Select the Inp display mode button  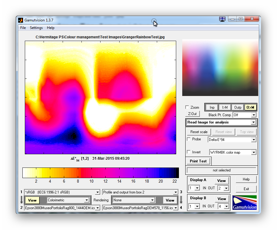pos(212,107)
